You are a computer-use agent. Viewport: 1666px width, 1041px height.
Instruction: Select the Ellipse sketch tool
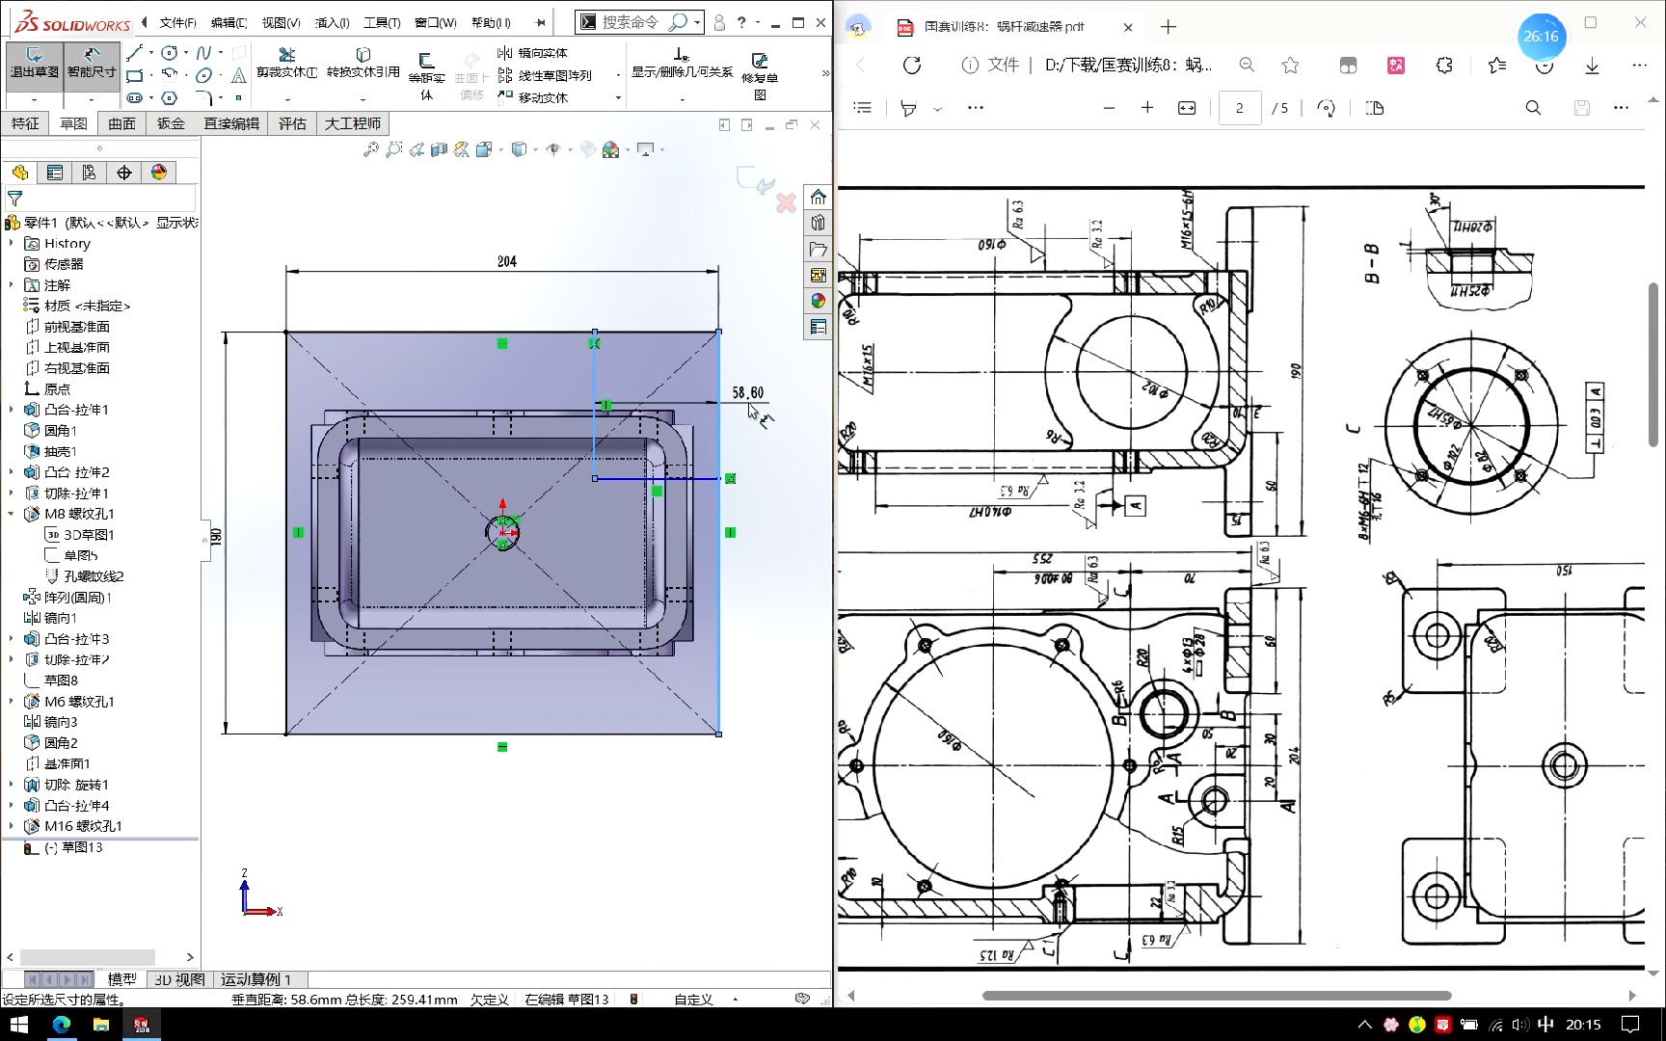pyautogui.click(x=203, y=75)
